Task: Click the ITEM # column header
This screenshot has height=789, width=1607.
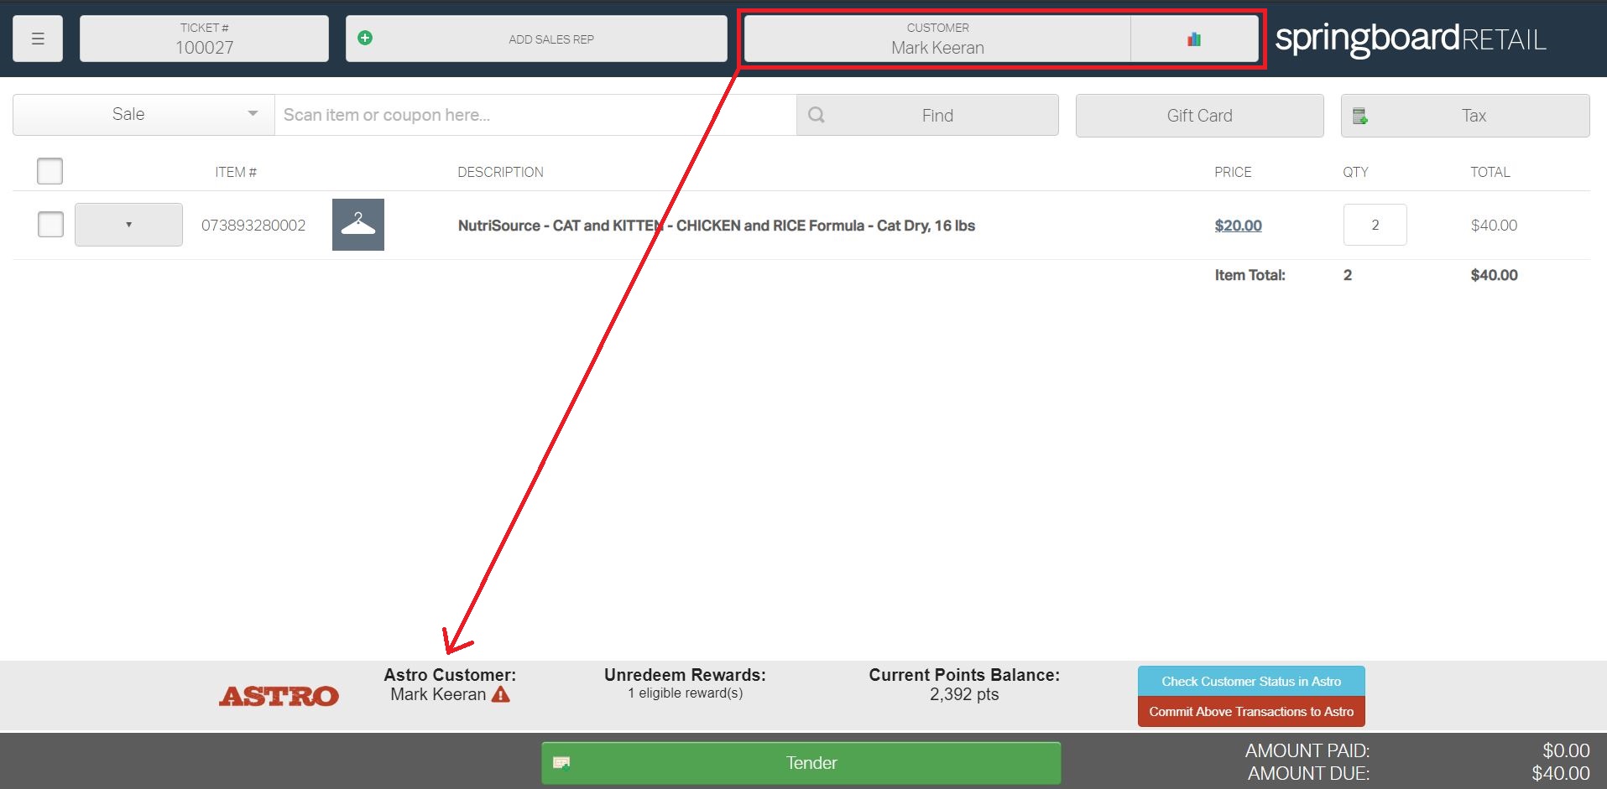Action: (x=236, y=172)
